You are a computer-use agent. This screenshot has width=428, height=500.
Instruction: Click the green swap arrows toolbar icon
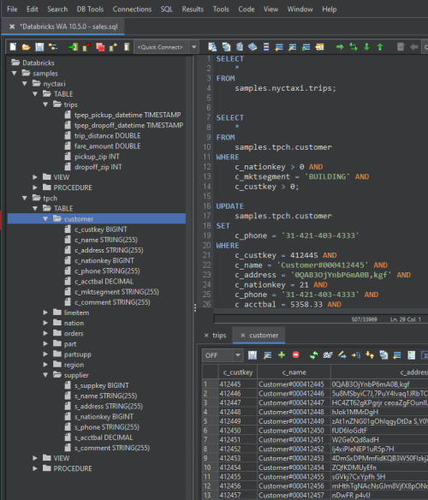coord(354,47)
